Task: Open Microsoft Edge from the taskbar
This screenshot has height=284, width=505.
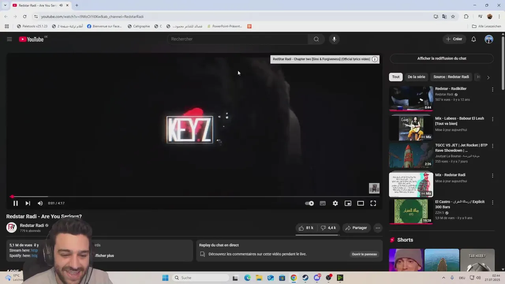Action: [247, 278]
